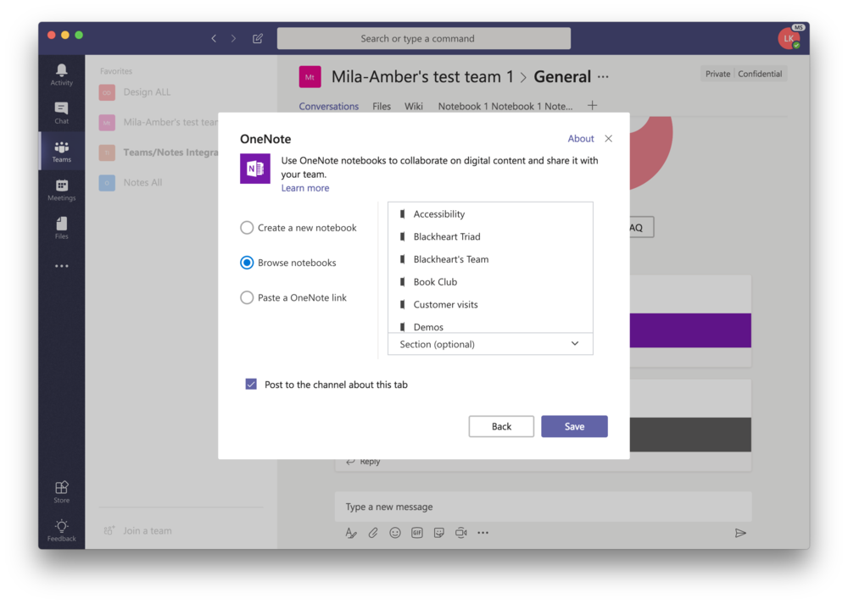Click the Back button
Screen dimensions: 848x604
coord(501,426)
